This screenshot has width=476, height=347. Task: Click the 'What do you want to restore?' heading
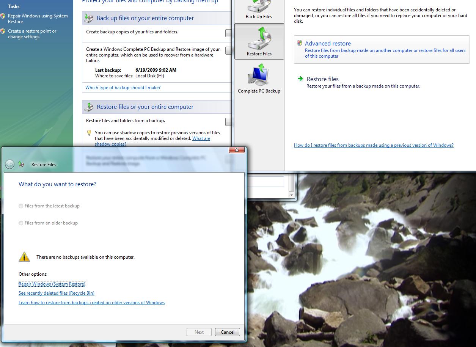(57, 184)
